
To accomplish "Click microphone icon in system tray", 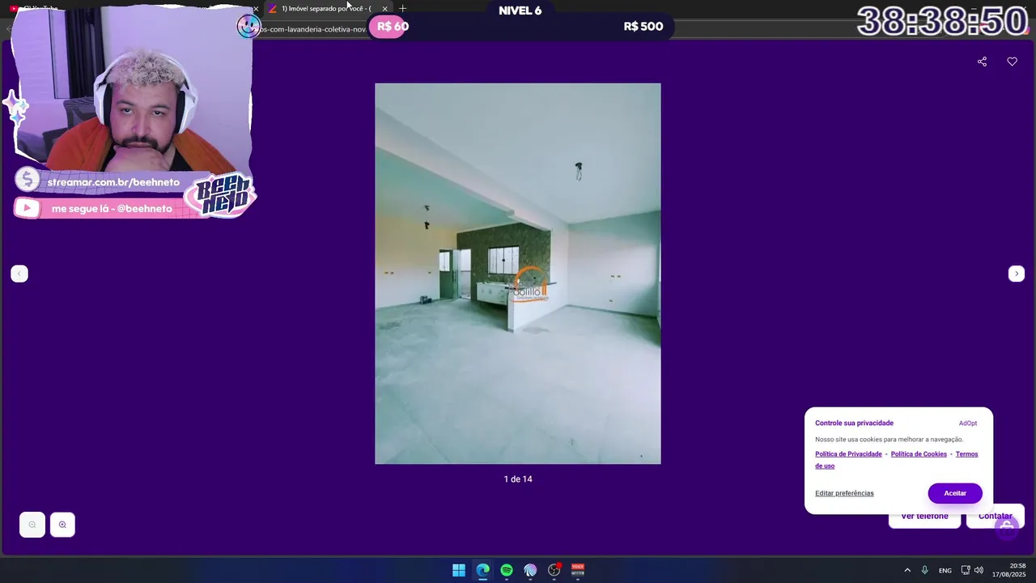I will (924, 570).
